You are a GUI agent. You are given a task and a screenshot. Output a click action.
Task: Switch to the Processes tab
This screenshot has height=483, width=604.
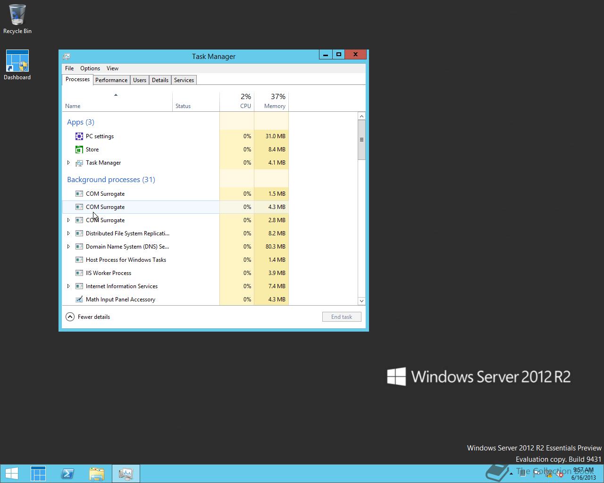77,79
